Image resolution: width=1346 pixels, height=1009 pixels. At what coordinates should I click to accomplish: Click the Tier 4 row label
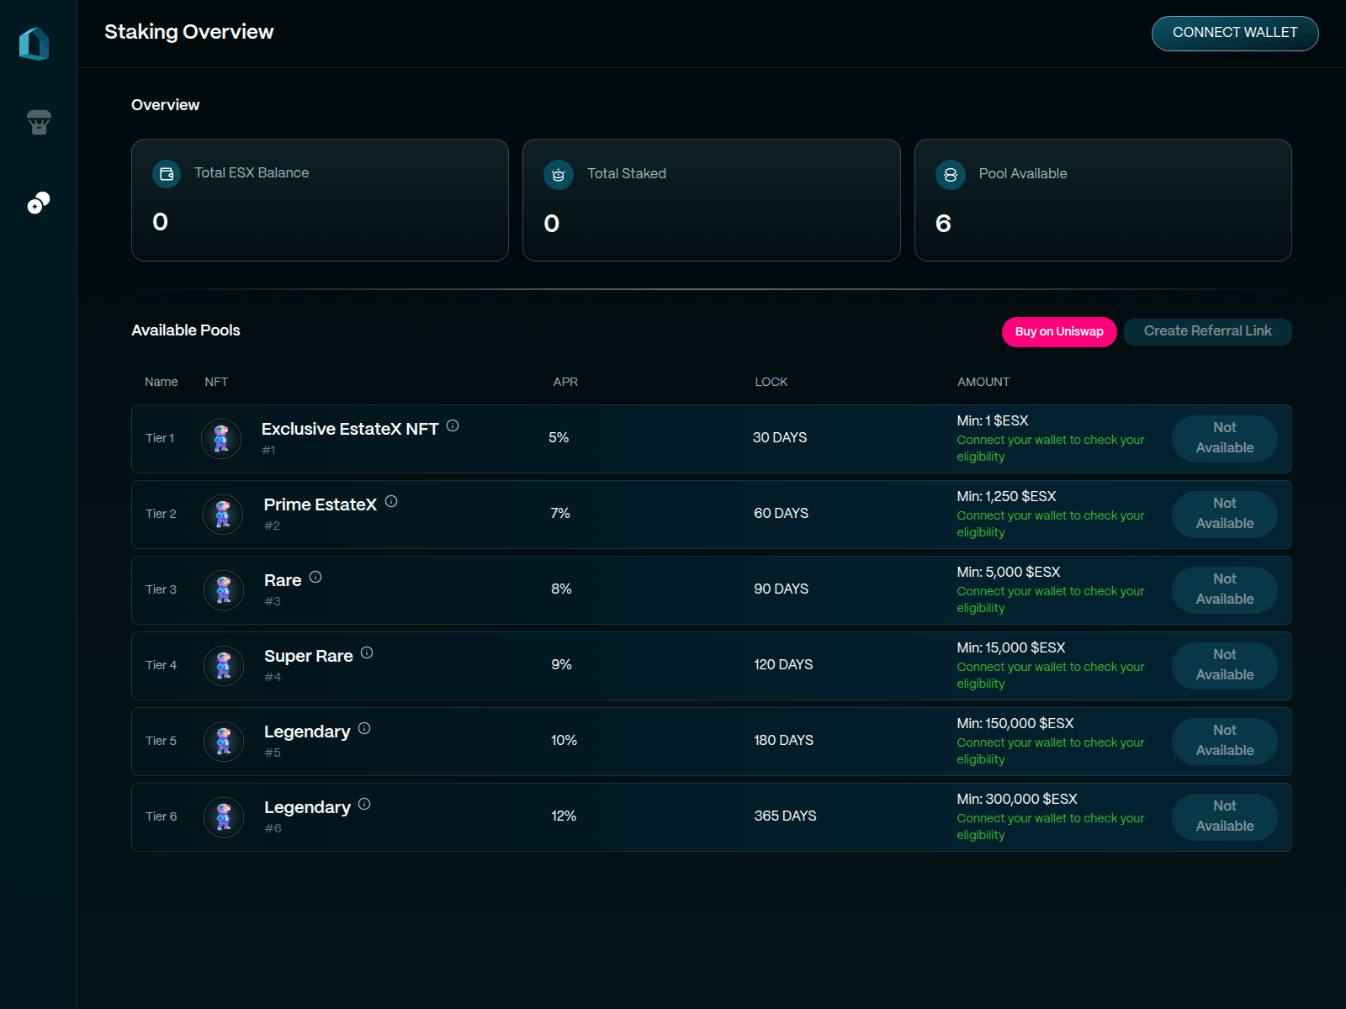[162, 665]
